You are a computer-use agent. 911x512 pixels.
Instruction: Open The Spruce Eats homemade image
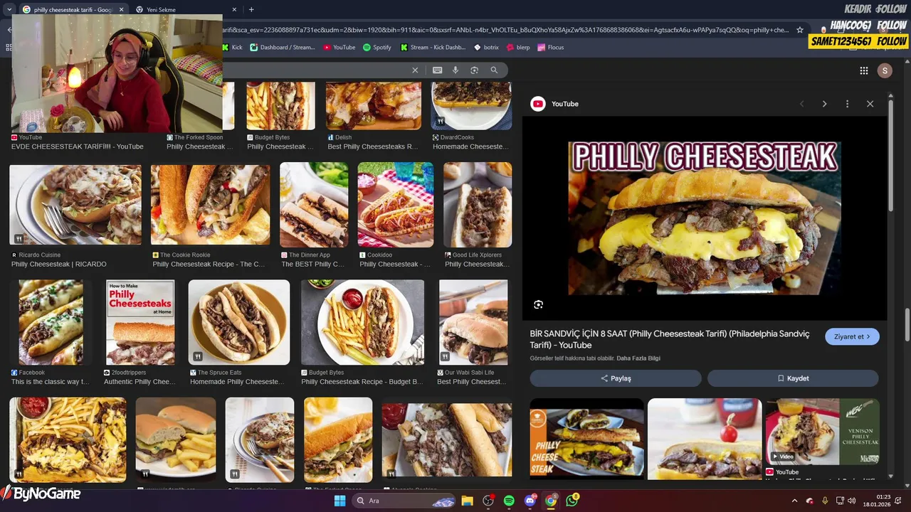pos(239,322)
